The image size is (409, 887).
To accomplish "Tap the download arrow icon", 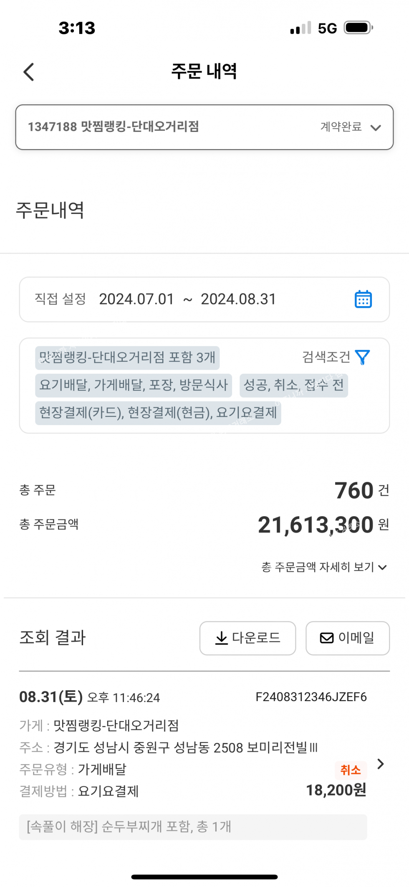I will click(221, 638).
